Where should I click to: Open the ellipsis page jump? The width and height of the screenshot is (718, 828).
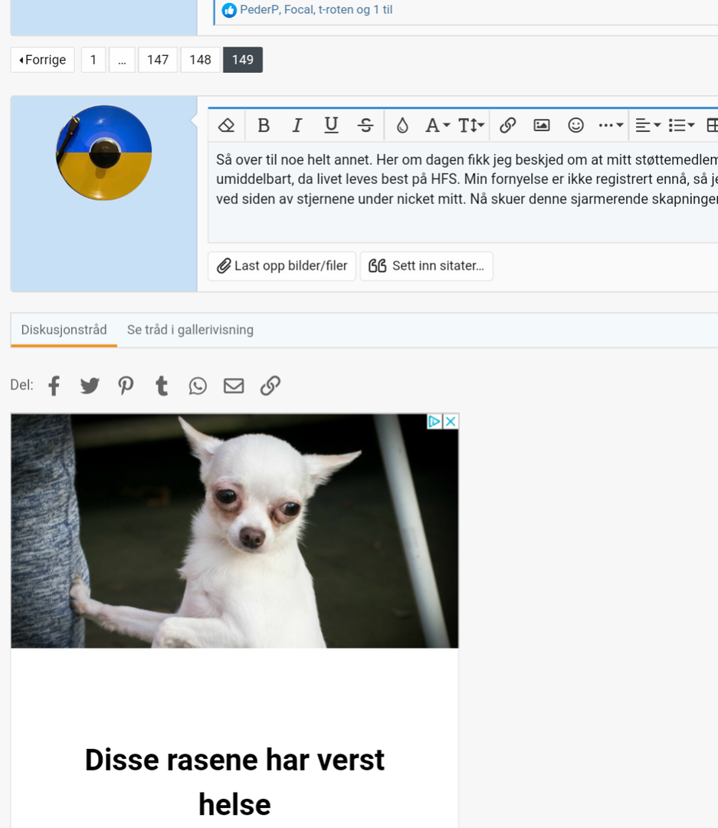122,60
